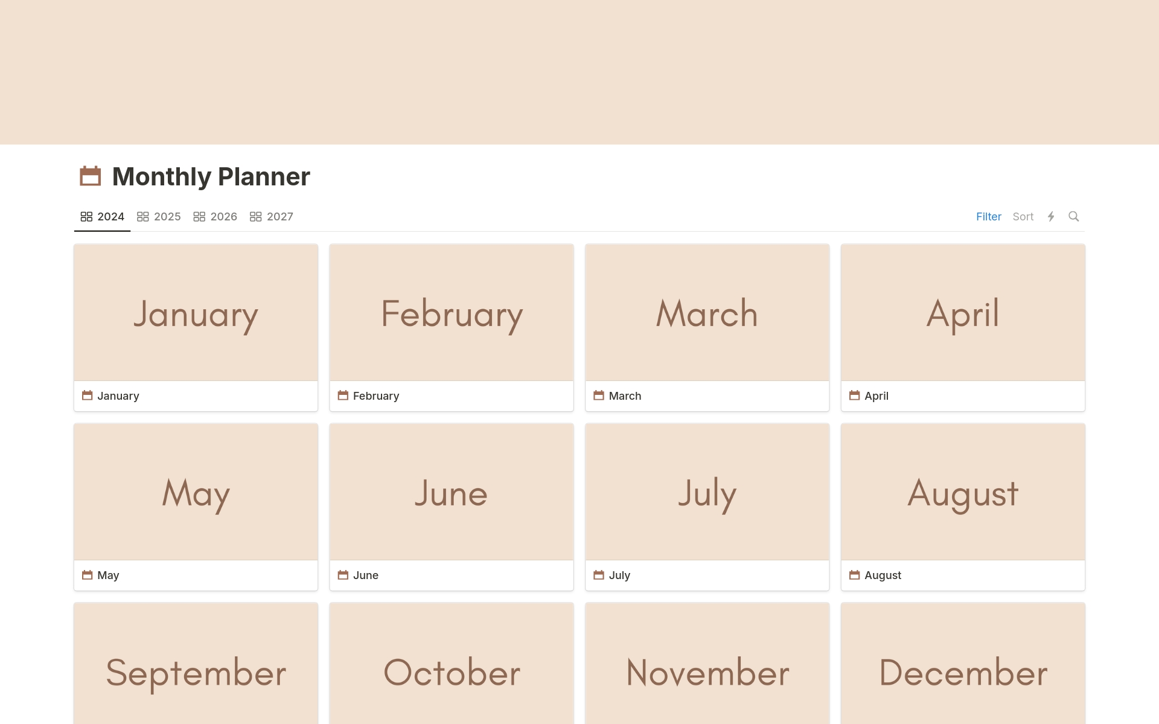Click the calendar icon on the January card
This screenshot has width=1159, height=724.
88,396
